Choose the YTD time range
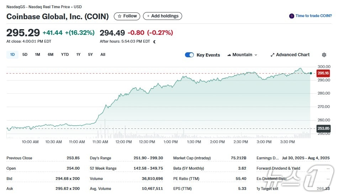 (x=65, y=55)
